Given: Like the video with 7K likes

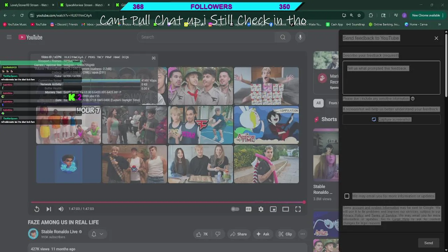Looking at the screenshot, I should [202, 234].
